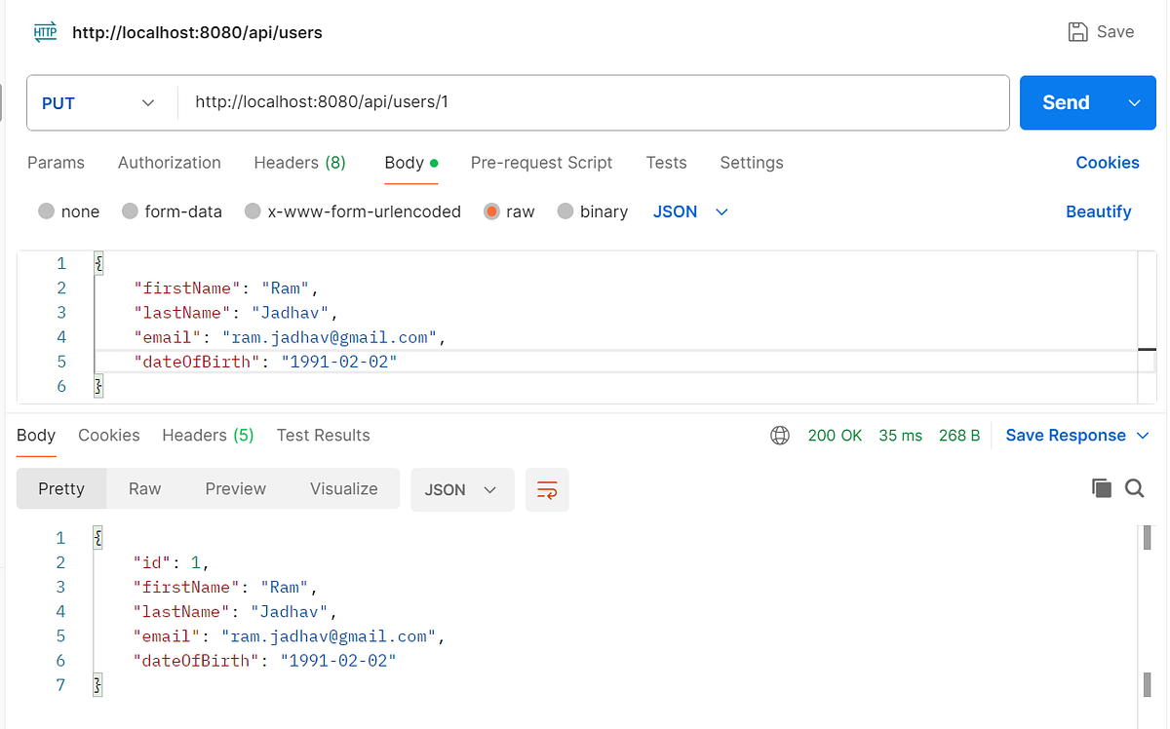Select the binary body radio button
Screen dimensions: 1170x729
pyautogui.click(x=565, y=211)
